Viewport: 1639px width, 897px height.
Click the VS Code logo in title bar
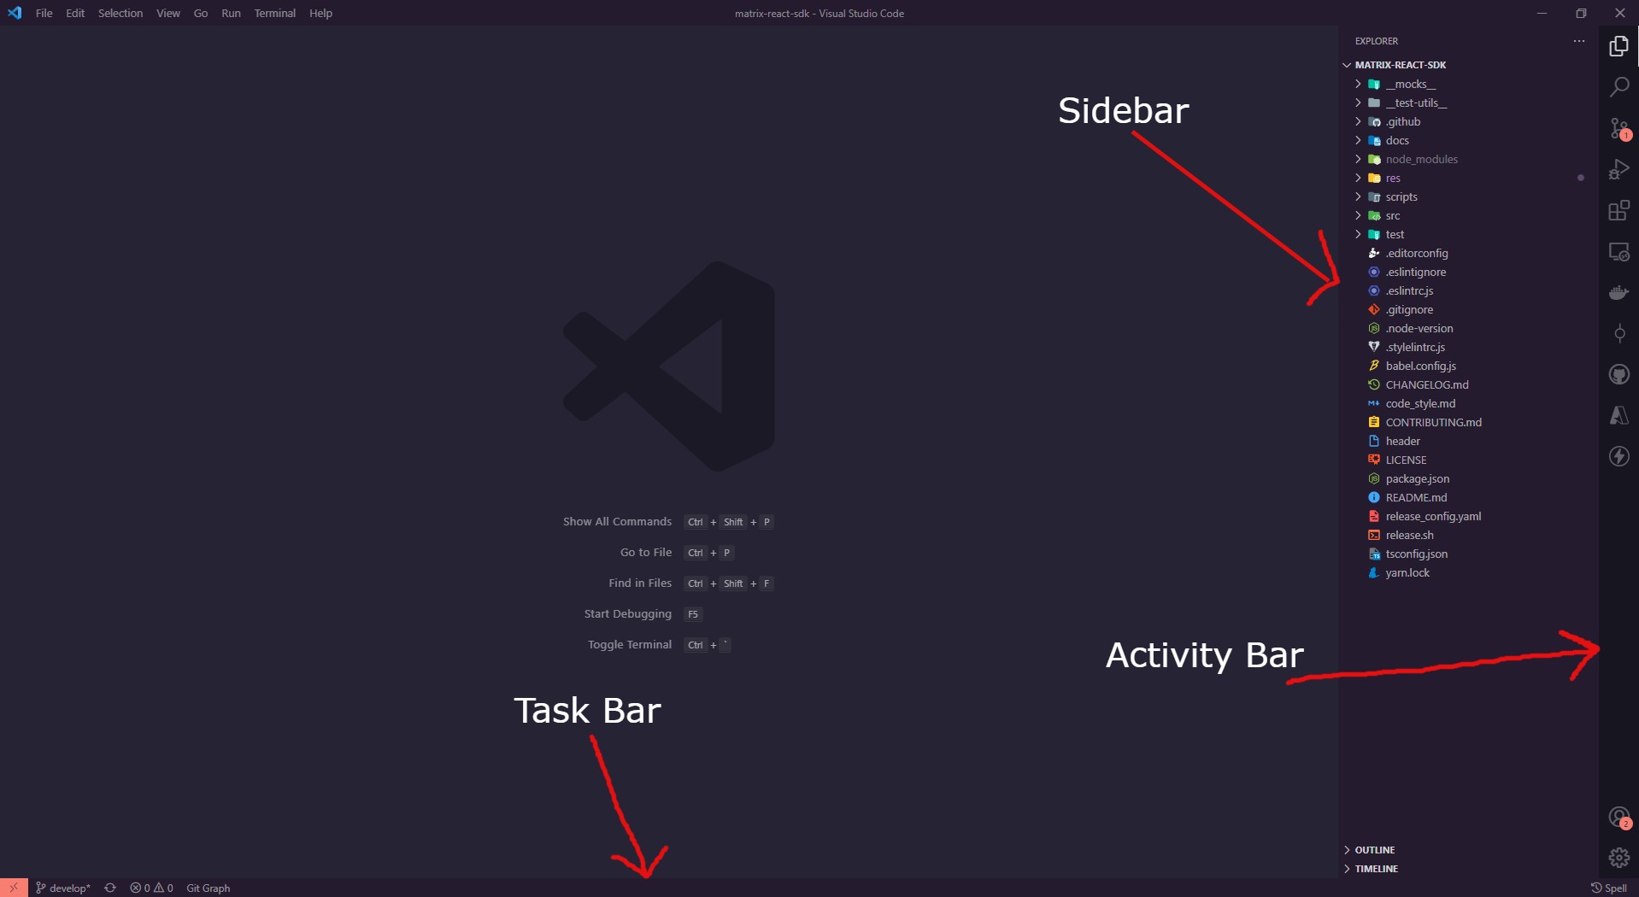15,13
